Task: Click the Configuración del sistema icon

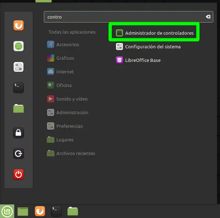Action: (119, 47)
